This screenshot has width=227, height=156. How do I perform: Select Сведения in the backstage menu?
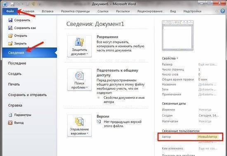pyautogui.click(x=30, y=53)
